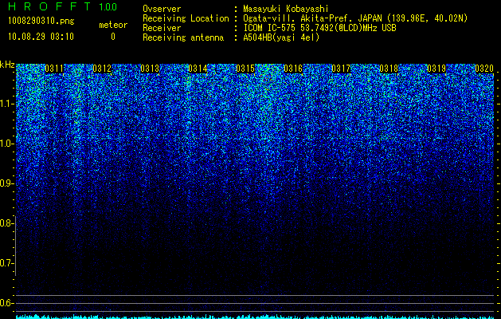Viewport: 501px width, 319px height.
Task: Click the observer name Masayuki Kobayashi
Action: pos(286,10)
